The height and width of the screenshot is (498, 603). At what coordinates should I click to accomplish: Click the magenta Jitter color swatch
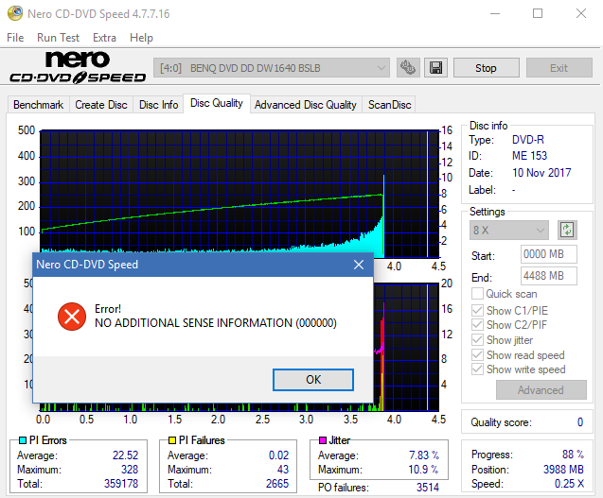(322, 440)
